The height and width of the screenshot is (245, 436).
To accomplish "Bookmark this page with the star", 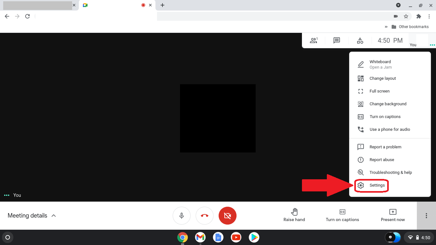I will [406, 16].
